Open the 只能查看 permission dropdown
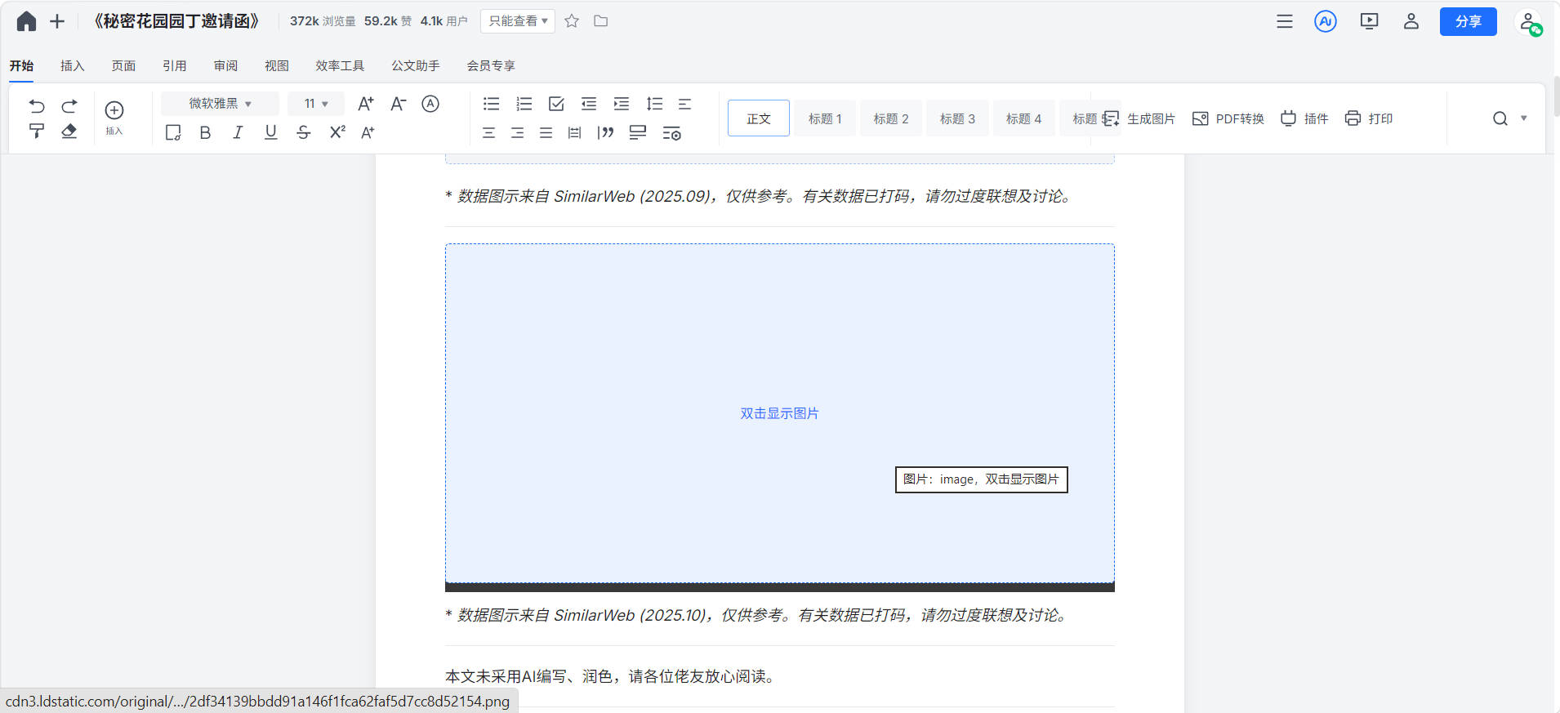This screenshot has width=1560, height=713. pyautogui.click(x=518, y=21)
